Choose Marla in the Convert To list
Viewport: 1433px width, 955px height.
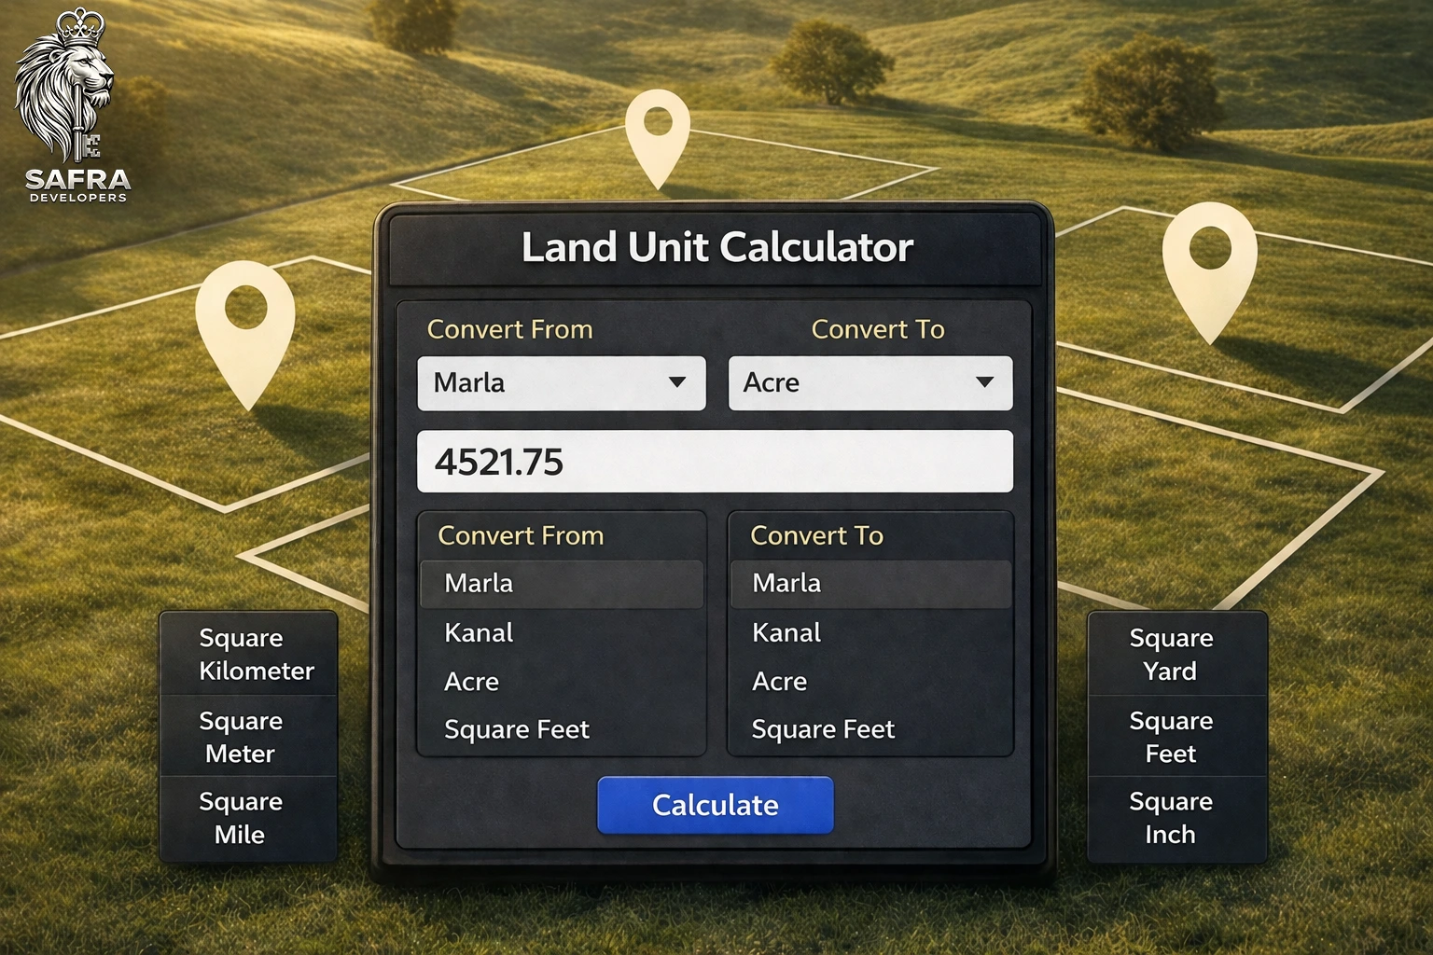click(785, 584)
